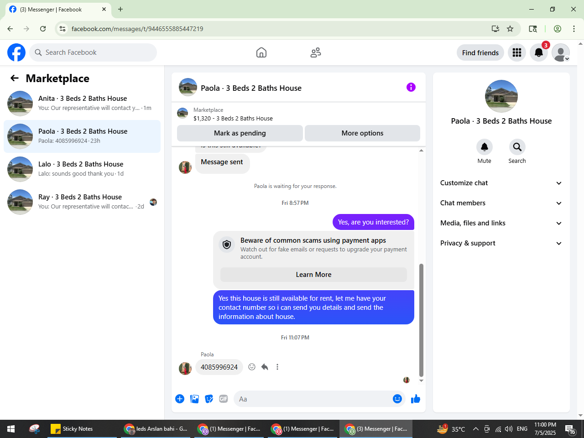Select the Paola 3 Beds 2 Baths conversation
The width and height of the screenshot is (584, 438).
(82, 136)
